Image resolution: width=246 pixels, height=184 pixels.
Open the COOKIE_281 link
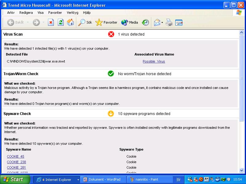tap(16, 167)
